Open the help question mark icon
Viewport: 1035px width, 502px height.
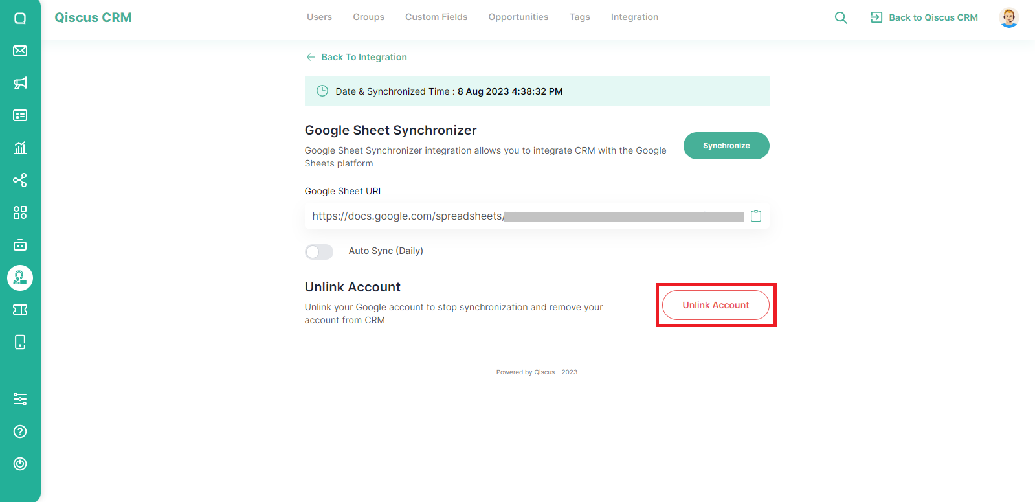click(x=20, y=431)
